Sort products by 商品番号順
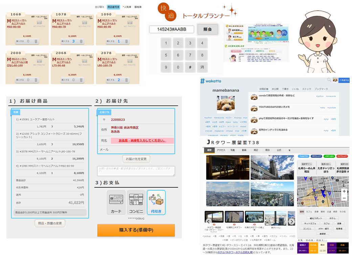 coord(113,7)
